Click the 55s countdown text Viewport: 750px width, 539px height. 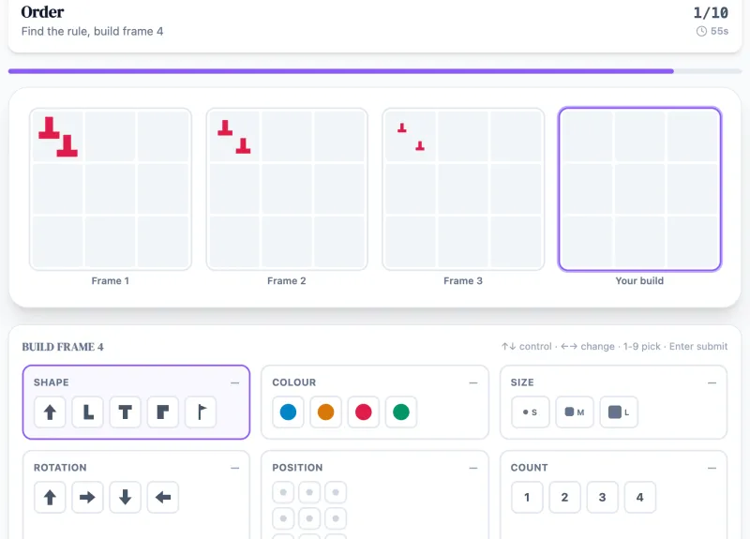pyautogui.click(x=719, y=31)
